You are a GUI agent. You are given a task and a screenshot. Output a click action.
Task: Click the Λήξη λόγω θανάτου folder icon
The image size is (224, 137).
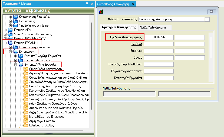pyautogui.click(x=26, y=121)
